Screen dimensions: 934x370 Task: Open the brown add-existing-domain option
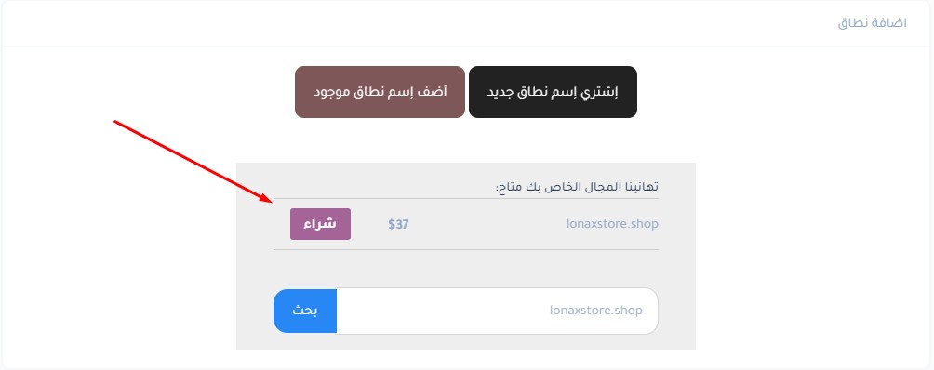pos(380,92)
